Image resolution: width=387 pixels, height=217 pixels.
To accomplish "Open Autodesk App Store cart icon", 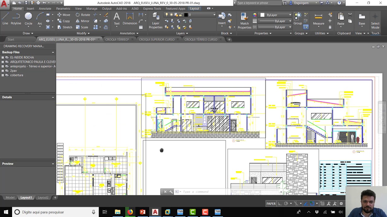I will (x=321, y=3).
